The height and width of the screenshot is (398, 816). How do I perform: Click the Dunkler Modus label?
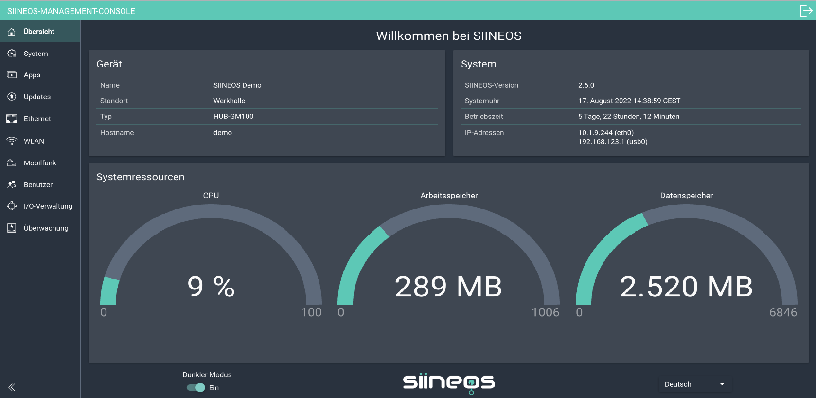click(x=207, y=375)
